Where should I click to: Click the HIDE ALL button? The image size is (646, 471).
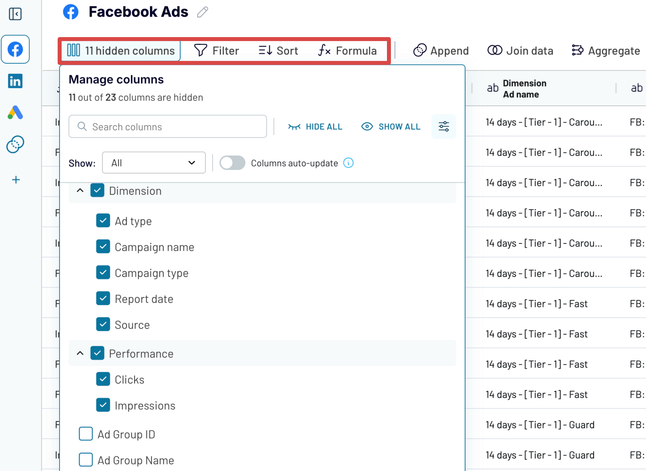pos(315,127)
